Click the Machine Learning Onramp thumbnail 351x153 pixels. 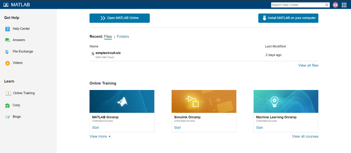tap(286, 102)
